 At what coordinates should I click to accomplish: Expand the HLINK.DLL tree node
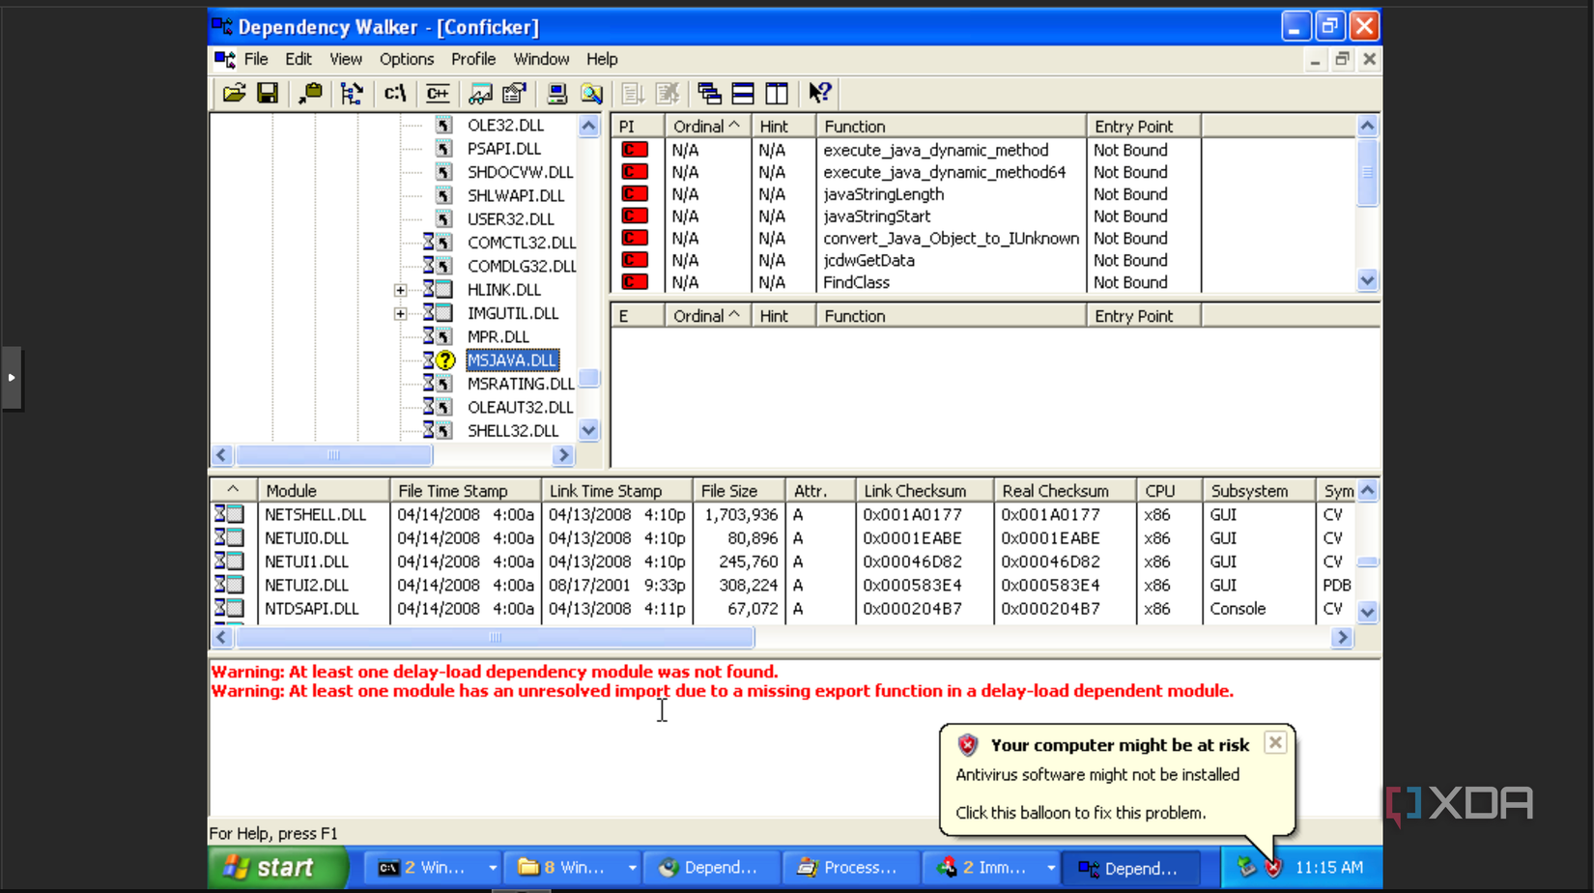400,289
